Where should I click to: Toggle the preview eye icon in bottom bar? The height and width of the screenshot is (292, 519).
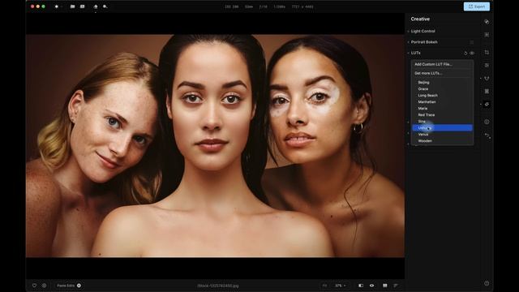pos(371,286)
